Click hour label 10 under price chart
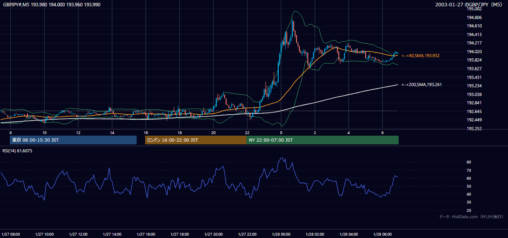Screen dimensions: 508x238 pyautogui.click(x=45, y=132)
